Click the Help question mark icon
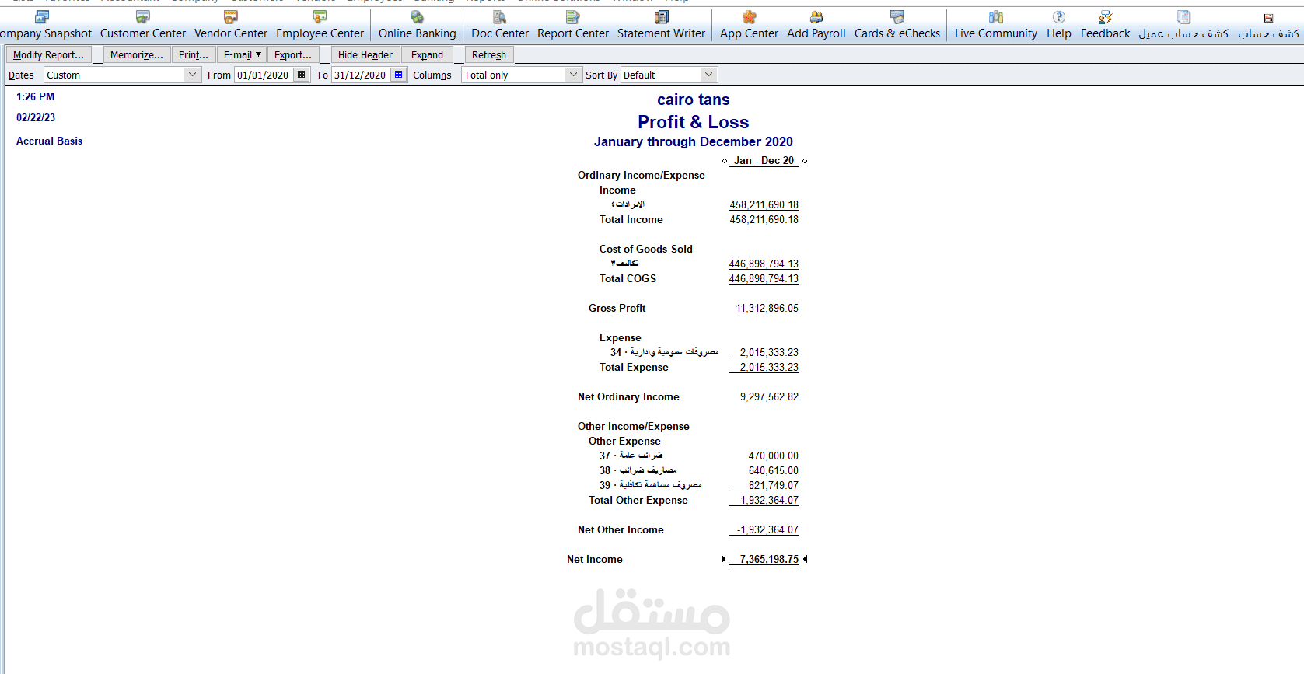 coord(1059,17)
